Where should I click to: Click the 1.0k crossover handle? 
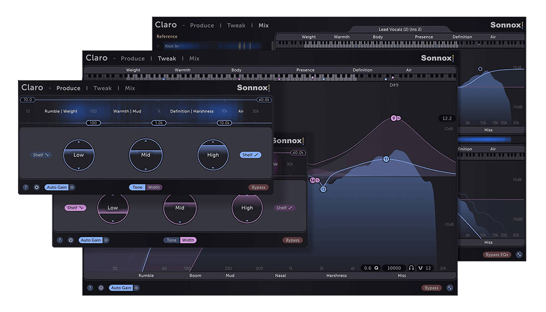click(159, 123)
